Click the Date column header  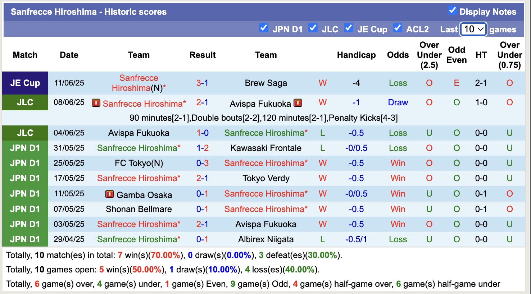(69, 55)
